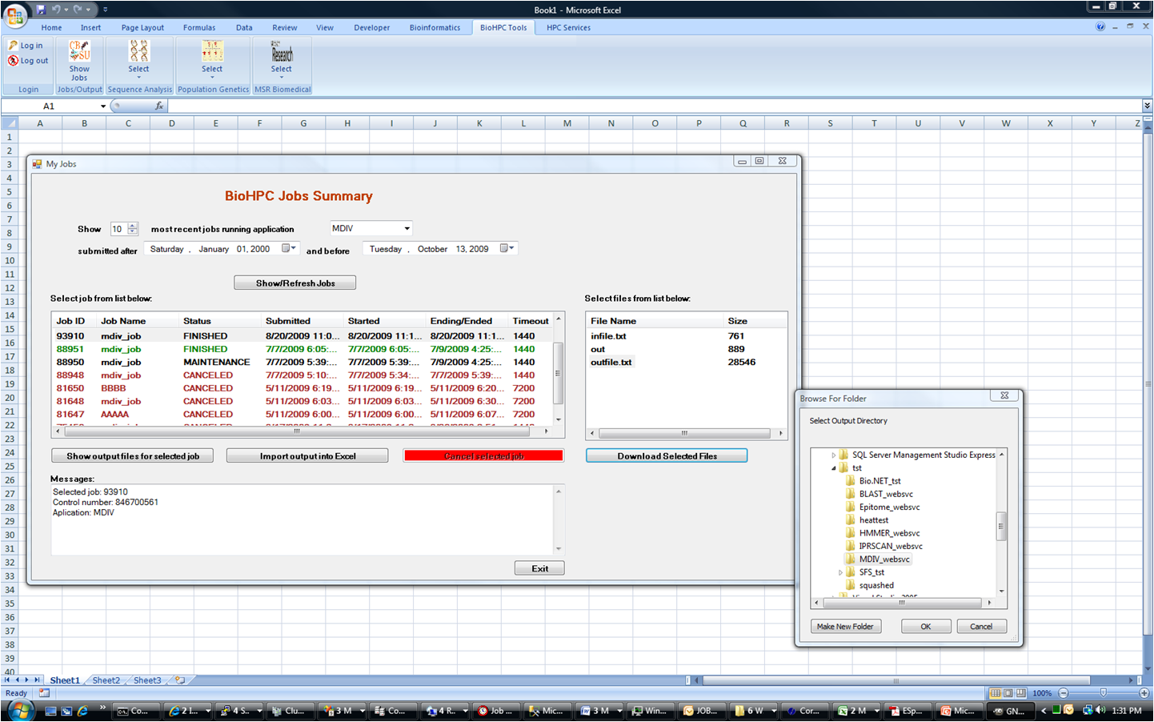Switch to Page Layout view in status bar
The image size is (1154, 722).
tap(1008, 693)
